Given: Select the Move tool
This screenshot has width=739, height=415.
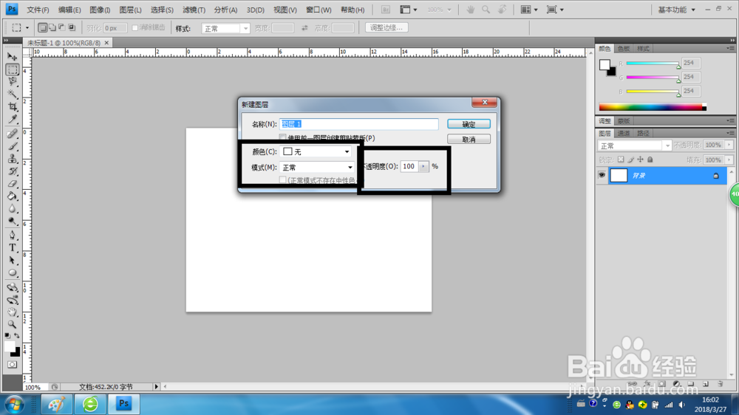Looking at the screenshot, I should [x=13, y=57].
